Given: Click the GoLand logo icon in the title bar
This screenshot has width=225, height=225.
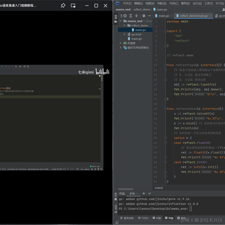Looking at the screenshot, I should (118, 3).
